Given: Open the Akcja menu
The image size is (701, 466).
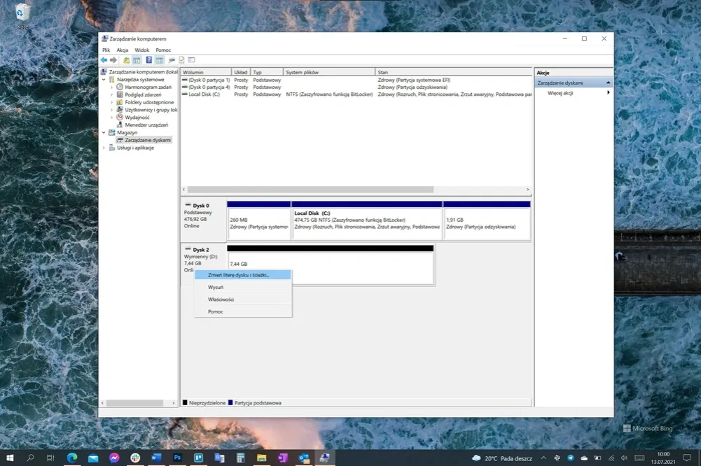Looking at the screenshot, I should point(123,50).
